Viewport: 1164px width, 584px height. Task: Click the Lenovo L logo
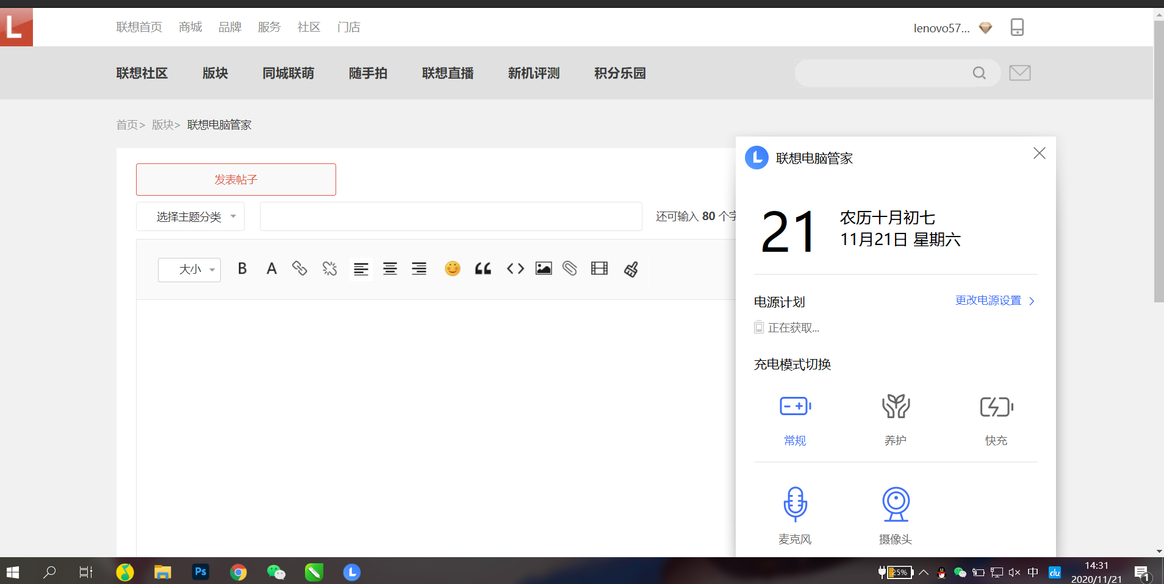tap(16, 27)
